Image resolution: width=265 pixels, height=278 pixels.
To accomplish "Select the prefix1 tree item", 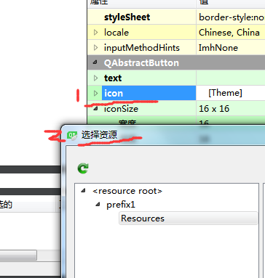I will (121, 205).
